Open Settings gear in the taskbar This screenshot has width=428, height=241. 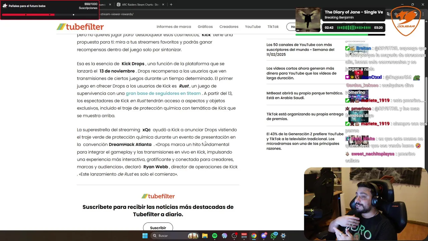(283, 236)
